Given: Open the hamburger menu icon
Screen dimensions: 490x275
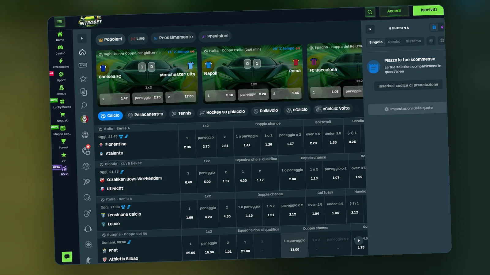Looking at the screenshot, I should [60, 22].
